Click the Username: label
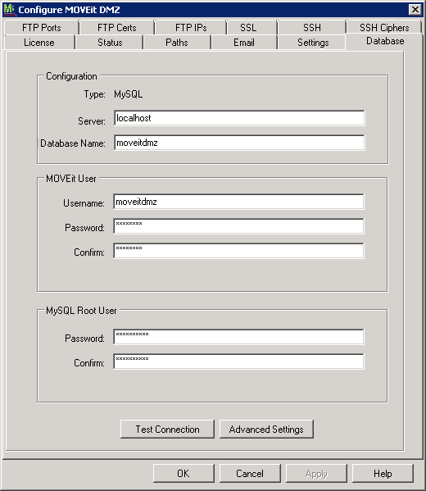Image resolution: width=426 pixels, height=491 pixels. coord(84,203)
